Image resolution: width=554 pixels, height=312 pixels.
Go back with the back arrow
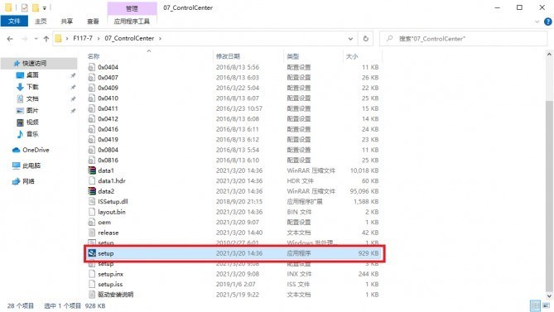(x=10, y=38)
